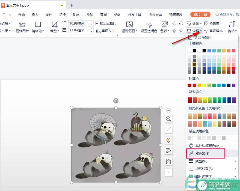The height and width of the screenshot is (191, 240).
Task: Click the minus circle icon beside image
Action: point(168,111)
